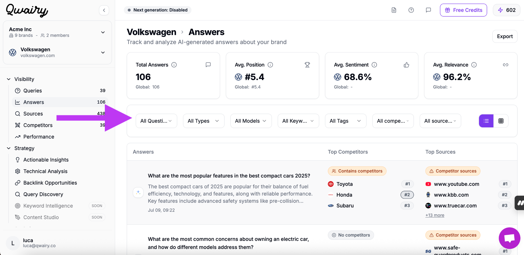The width and height of the screenshot is (524, 255).
Task: Open Sources in the sidebar
Action: click(60, 114)
